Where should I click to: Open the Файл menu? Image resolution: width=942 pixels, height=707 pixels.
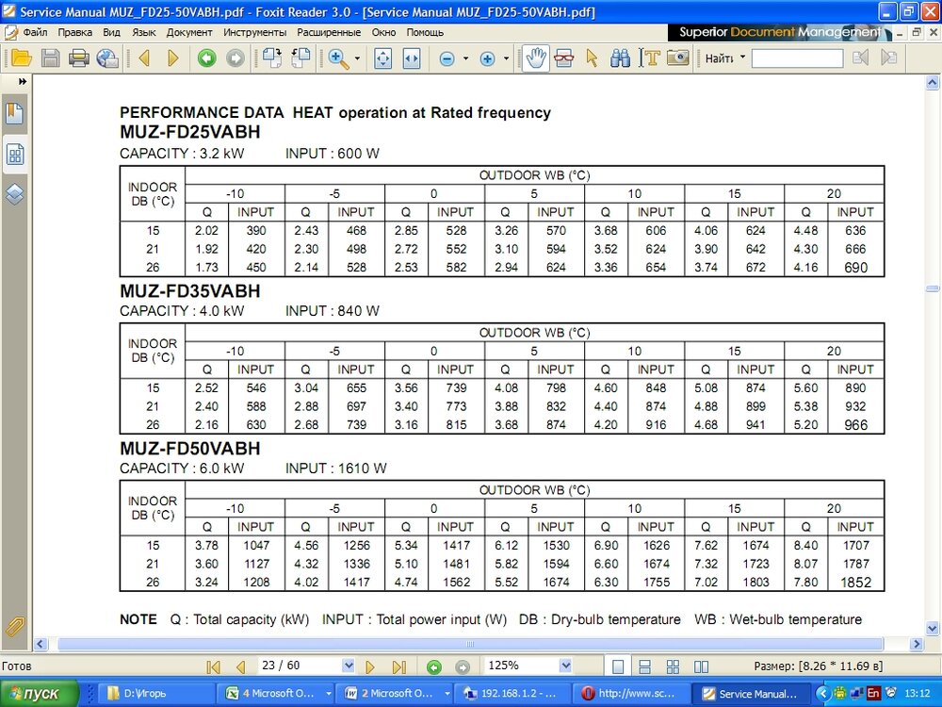(35, 32)
